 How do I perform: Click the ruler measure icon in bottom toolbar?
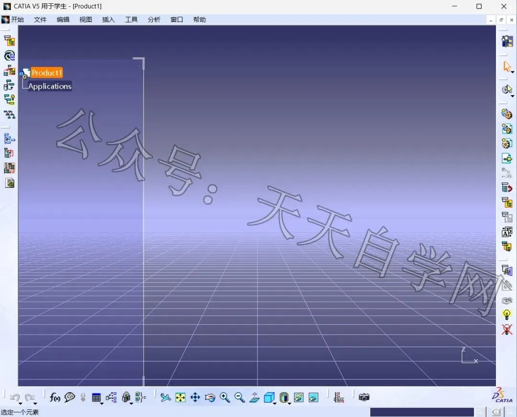pyautogui.click(x=338, y=397)
